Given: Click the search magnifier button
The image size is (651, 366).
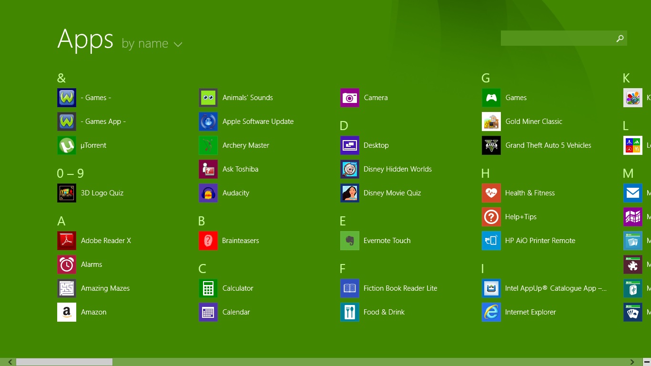Looking at the screenshot, I should pos(620,39).
